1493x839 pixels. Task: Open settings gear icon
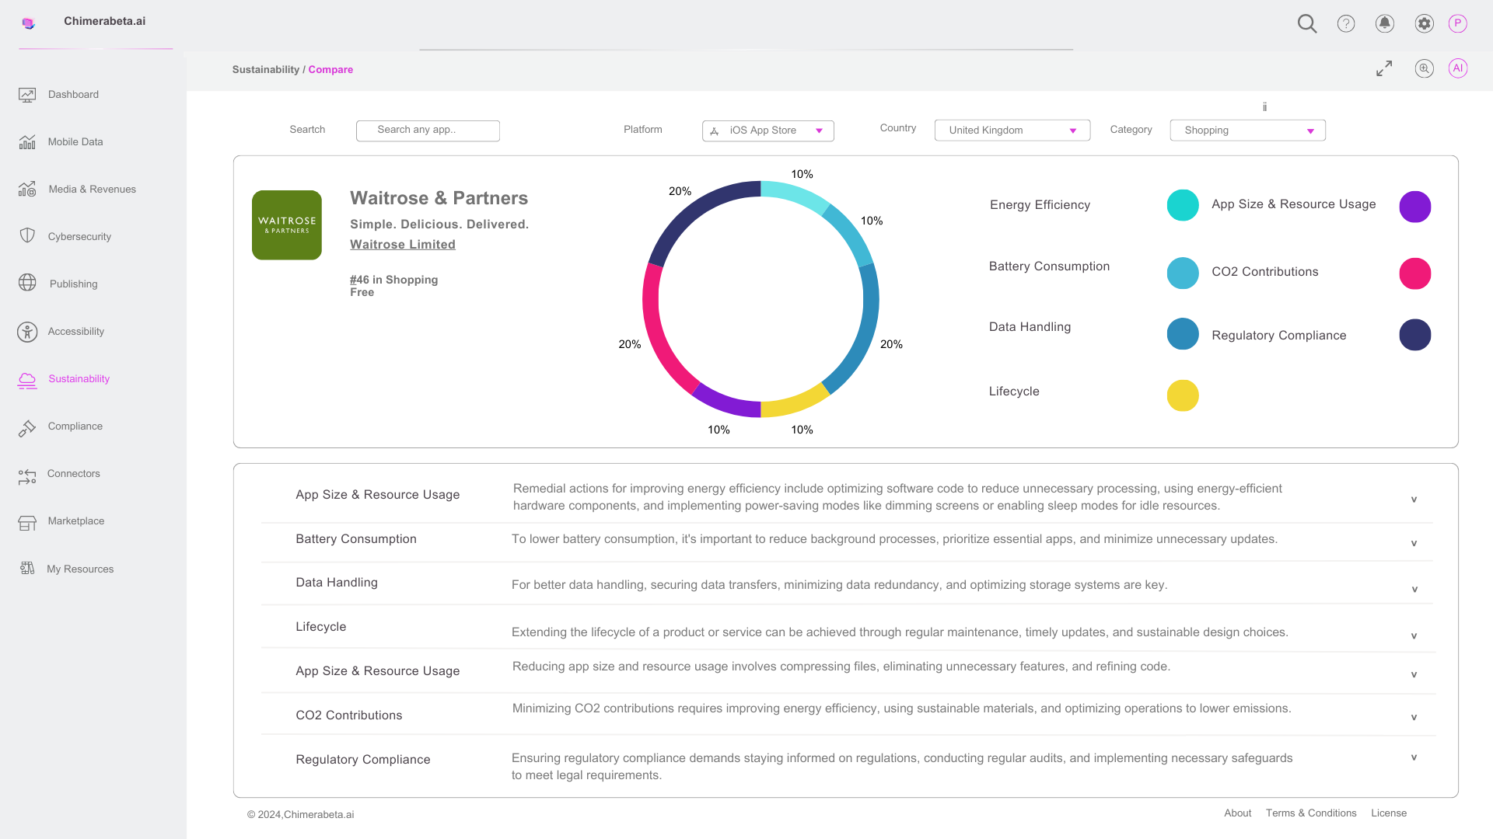[x=1425, y=23]
